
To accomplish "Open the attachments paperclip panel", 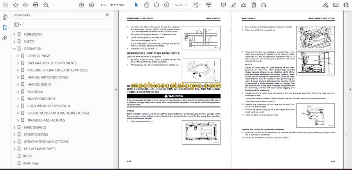I will [5, 38].
